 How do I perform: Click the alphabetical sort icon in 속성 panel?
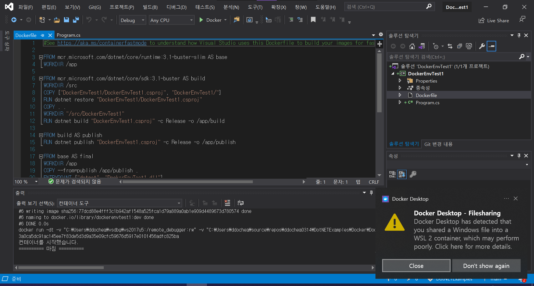pyautogui.click(x=402, y=174)
